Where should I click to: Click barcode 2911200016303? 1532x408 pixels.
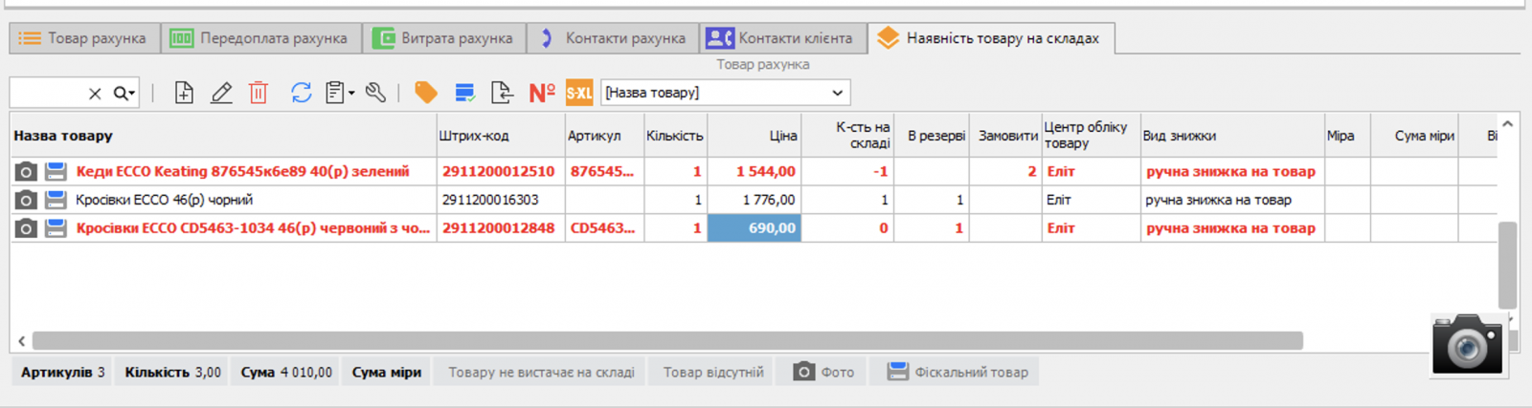click(x=490, y=200)
